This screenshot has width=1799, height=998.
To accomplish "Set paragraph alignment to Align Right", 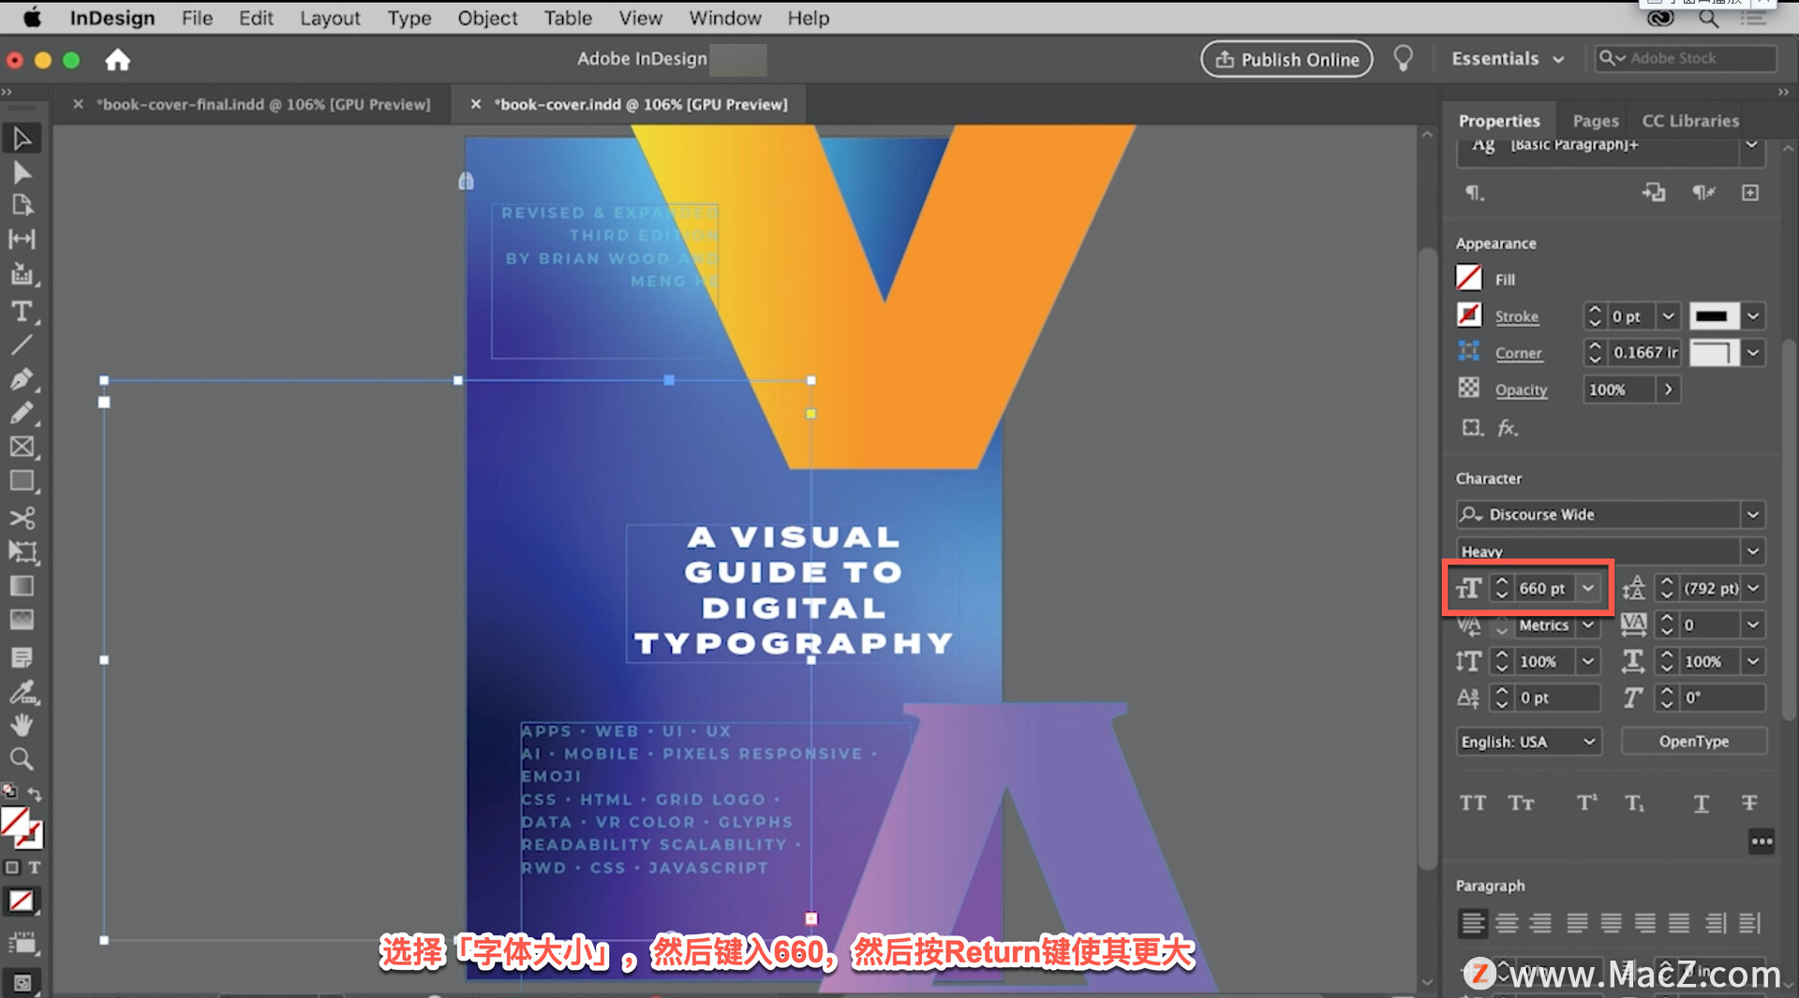I will 1540,923.
